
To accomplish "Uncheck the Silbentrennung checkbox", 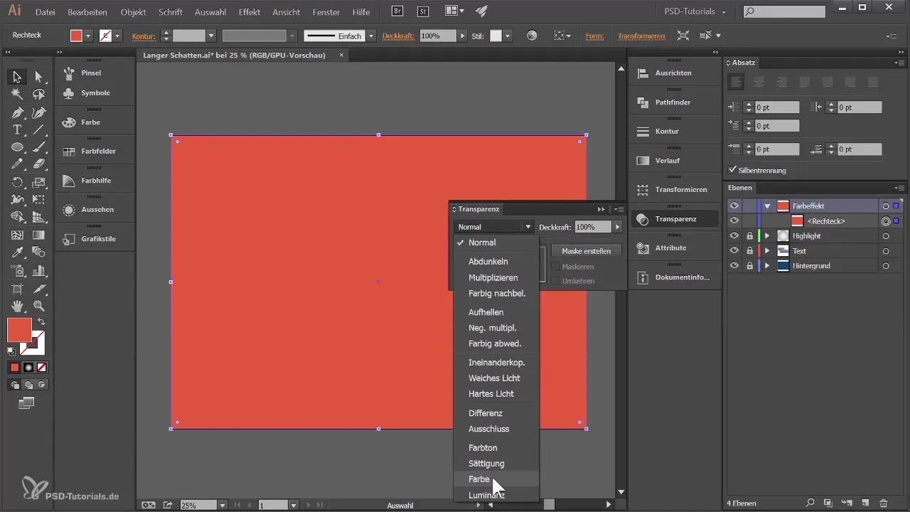I will point(733,170).
